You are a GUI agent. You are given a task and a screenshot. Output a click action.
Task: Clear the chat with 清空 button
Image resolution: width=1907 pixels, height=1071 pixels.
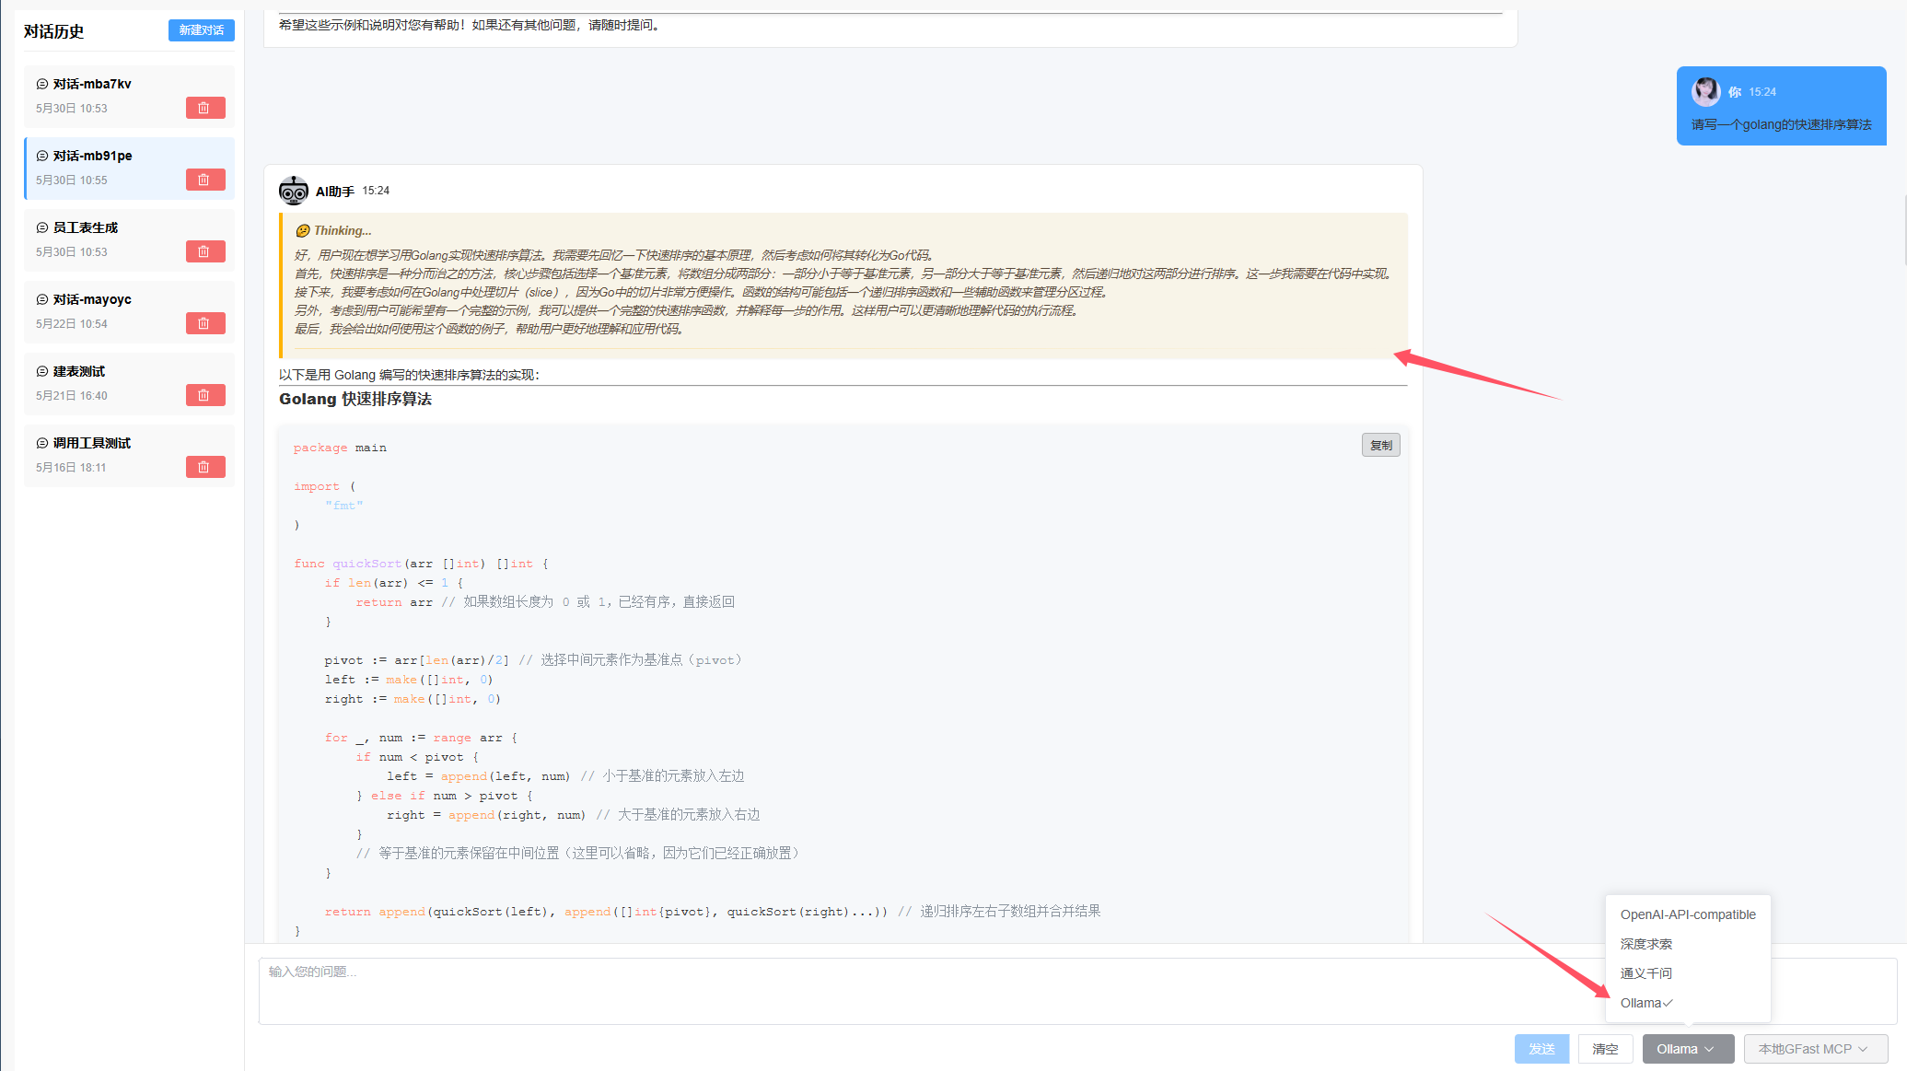1605,1049
